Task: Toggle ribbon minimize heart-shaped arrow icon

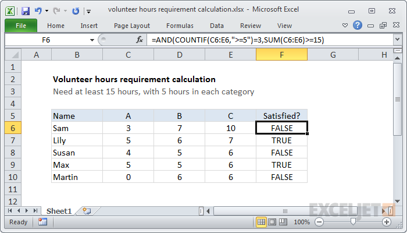Action: [x=345, y=25]
